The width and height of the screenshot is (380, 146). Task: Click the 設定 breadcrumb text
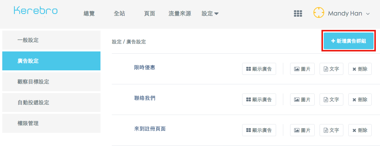click(x=116, y=42)
